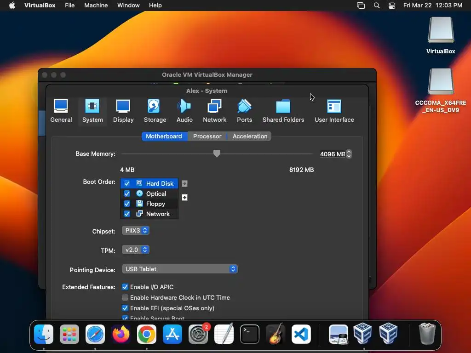Open the Machine menu

96,6
